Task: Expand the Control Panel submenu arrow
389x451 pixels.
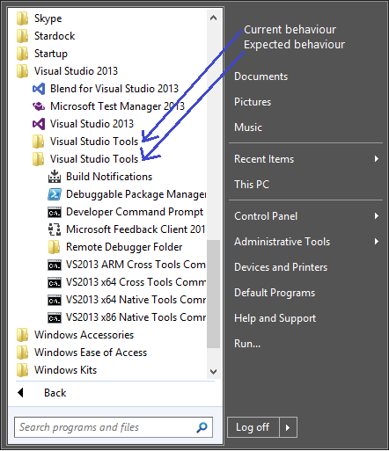Action: (377, 216)
